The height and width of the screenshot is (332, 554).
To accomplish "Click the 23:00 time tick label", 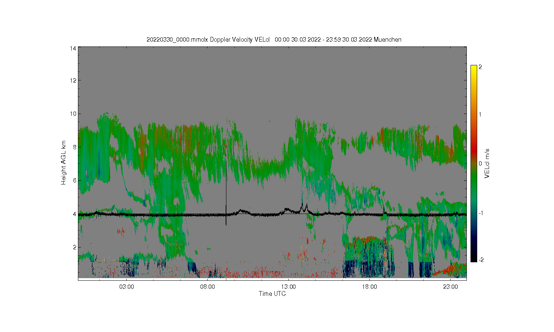I will tap(450, 287).
